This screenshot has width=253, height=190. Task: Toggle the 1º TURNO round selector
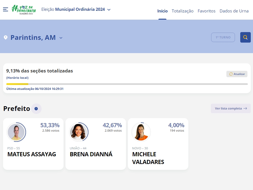click(223, 37)
